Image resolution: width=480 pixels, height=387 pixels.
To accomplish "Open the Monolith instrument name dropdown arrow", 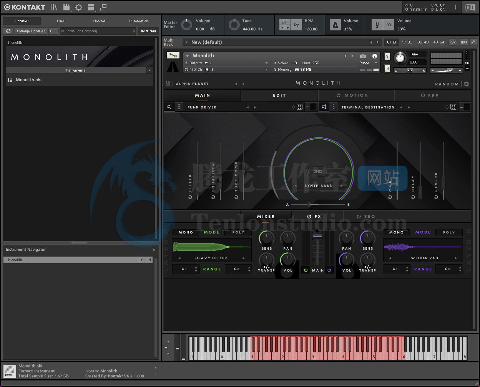I will click(x=188, y=56).
